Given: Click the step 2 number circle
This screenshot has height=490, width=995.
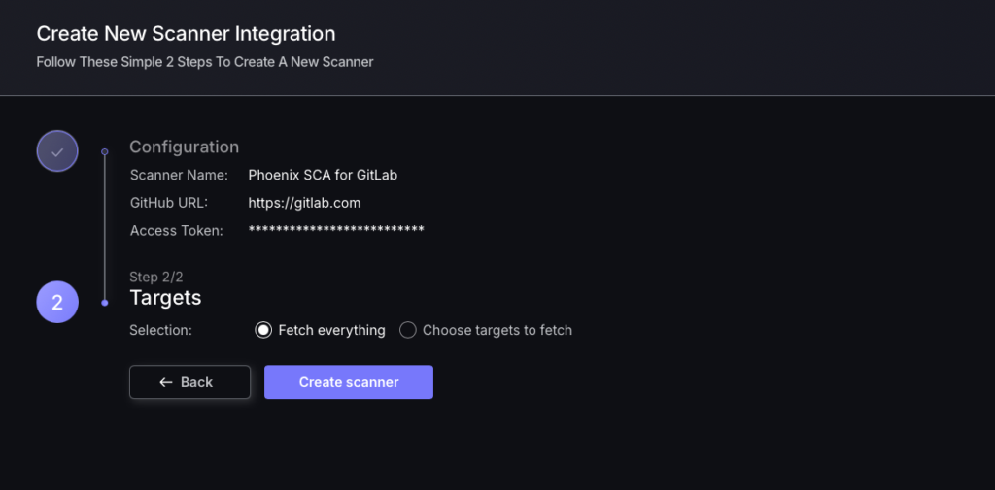Looking at the screenshot, I should [57, 302].
